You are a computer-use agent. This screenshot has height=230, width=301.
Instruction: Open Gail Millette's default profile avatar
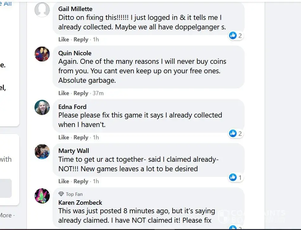click(42, 10)
